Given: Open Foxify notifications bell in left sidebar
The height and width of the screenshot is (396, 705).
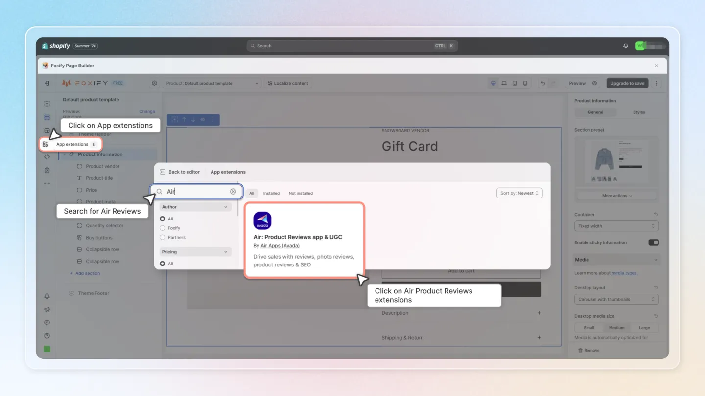Looking at the screenshot, I should [x=47, y=296].
